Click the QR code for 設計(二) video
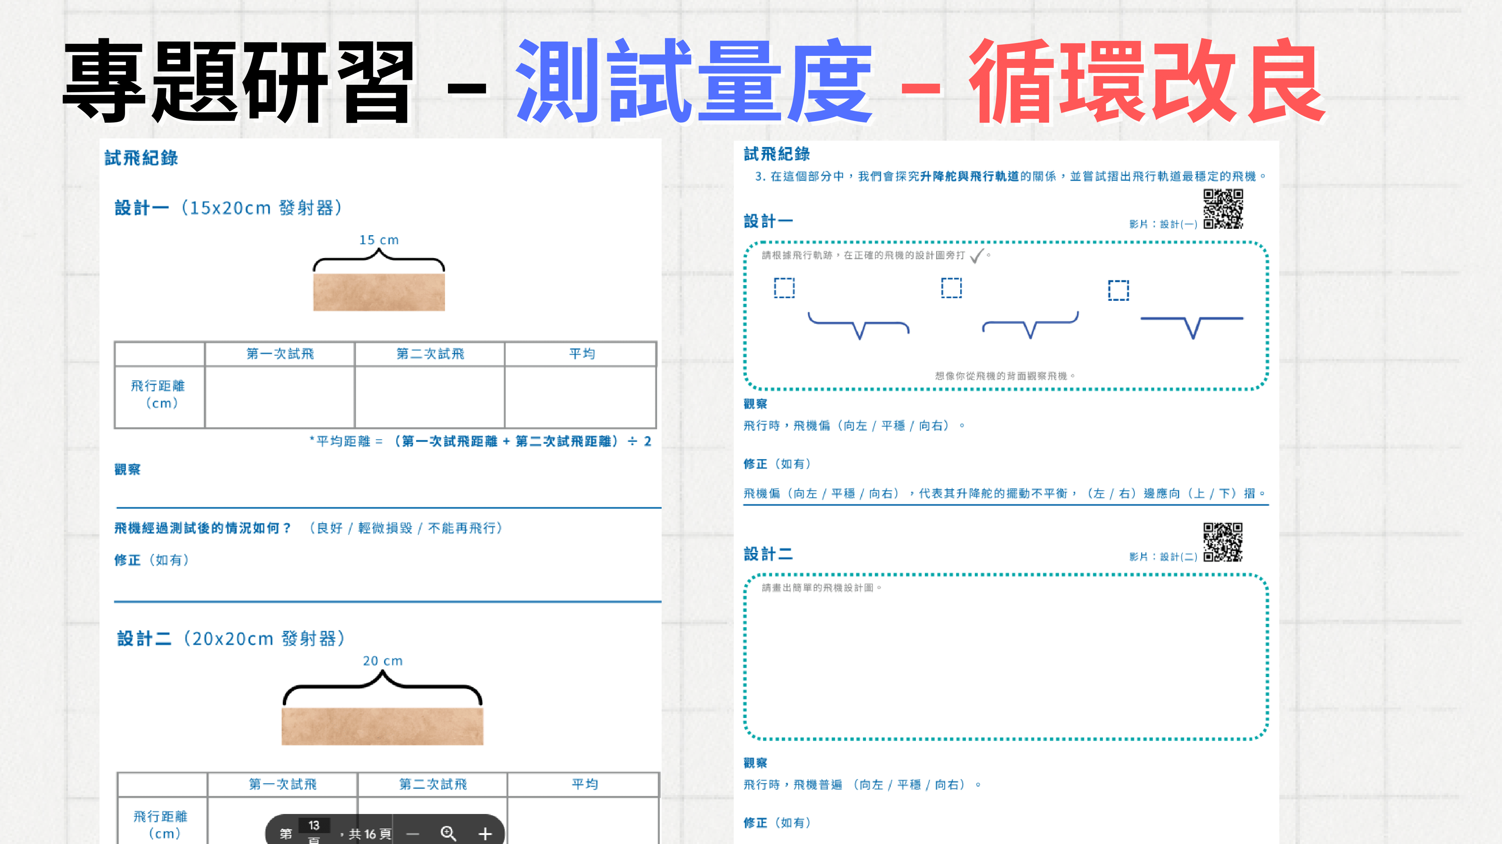1502x844 pixels. coord(1223,542)
